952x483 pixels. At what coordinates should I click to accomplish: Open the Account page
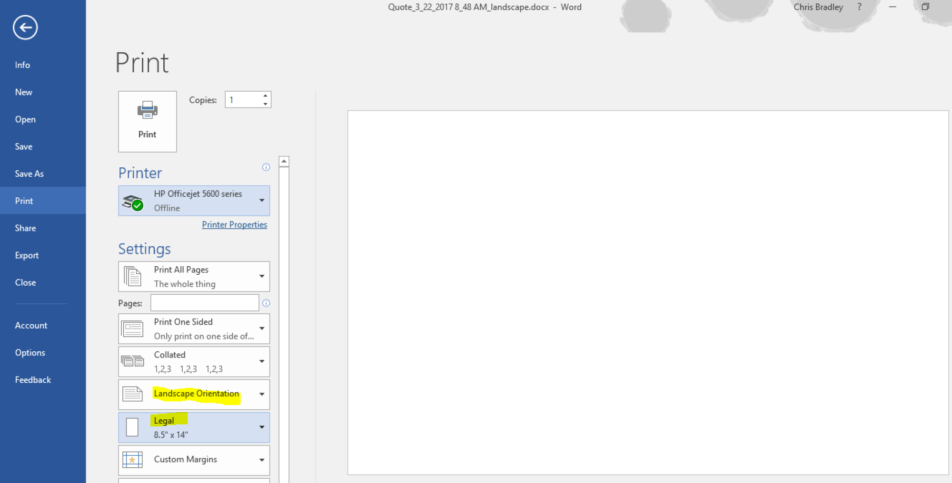(x=43, y=326)
